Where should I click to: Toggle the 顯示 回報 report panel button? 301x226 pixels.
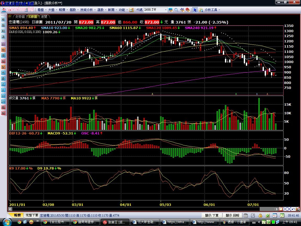(x=233, y=216)
